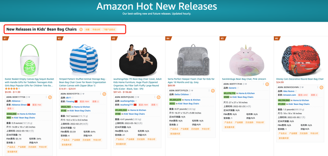Click the Easter Basket five-star rating
This screenshot has width=328, height=156.
(12, 88)
